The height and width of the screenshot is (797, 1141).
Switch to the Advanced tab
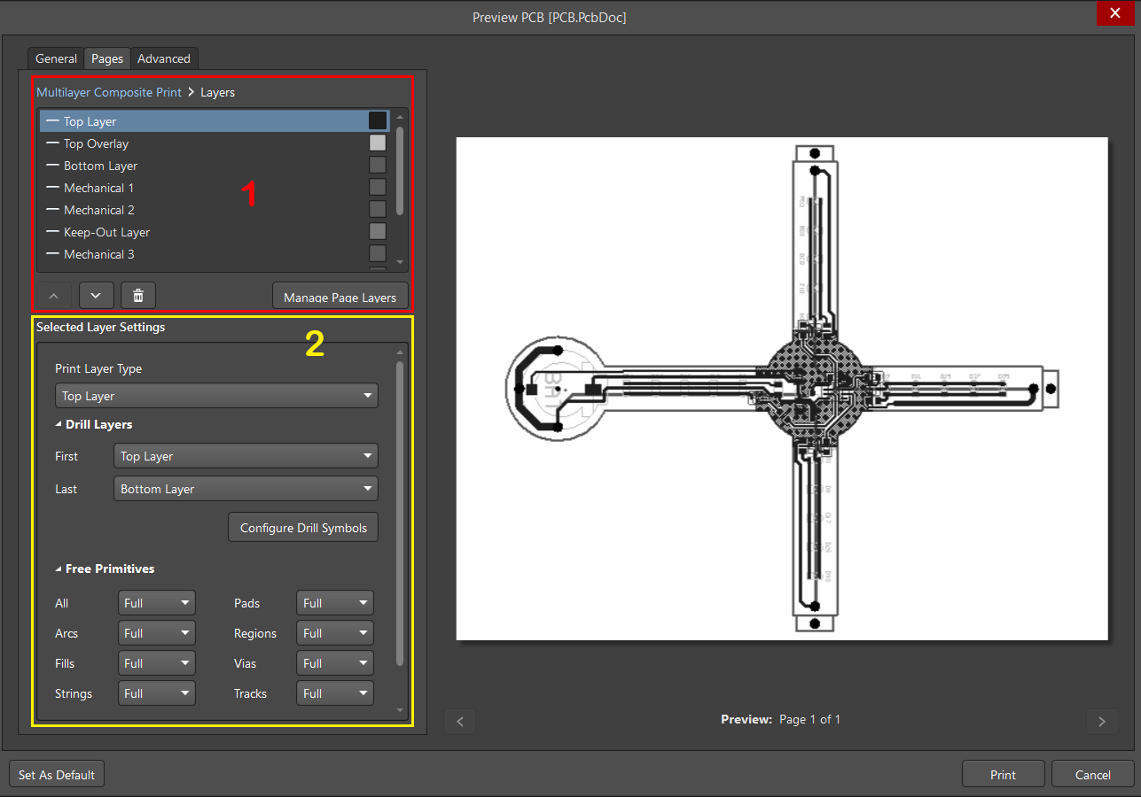point(163,58)
